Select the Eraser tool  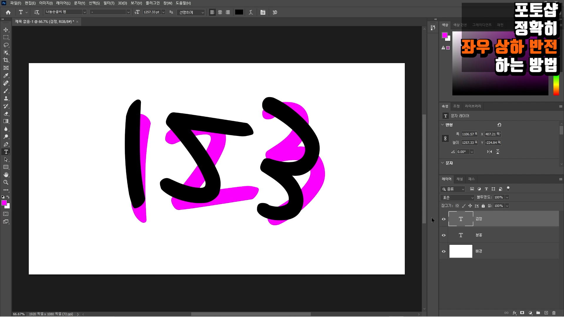[x=6, y=114]
